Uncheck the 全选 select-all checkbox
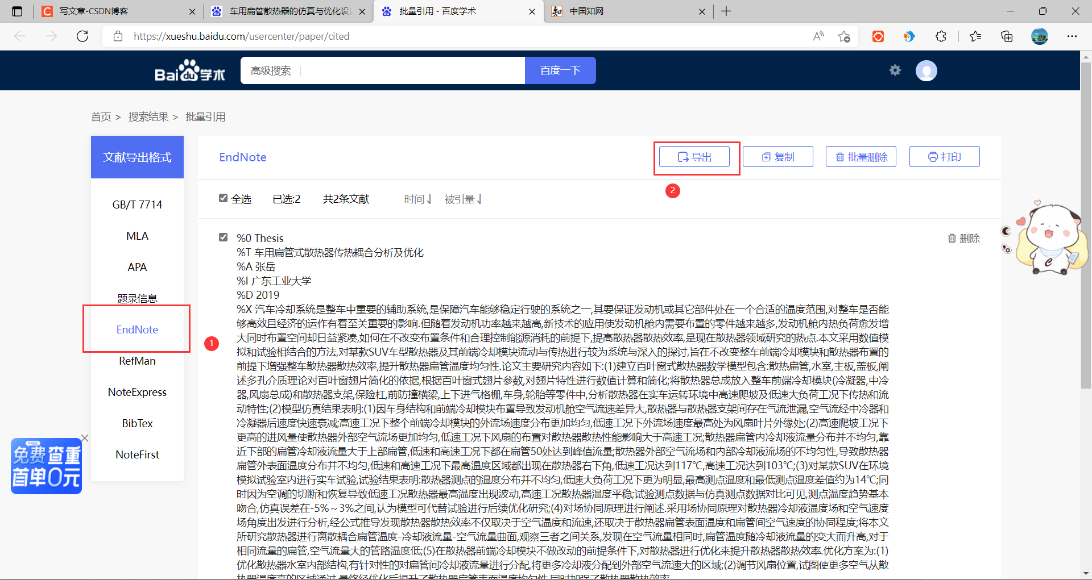The image size is (1092, 580). click(223, 198)
